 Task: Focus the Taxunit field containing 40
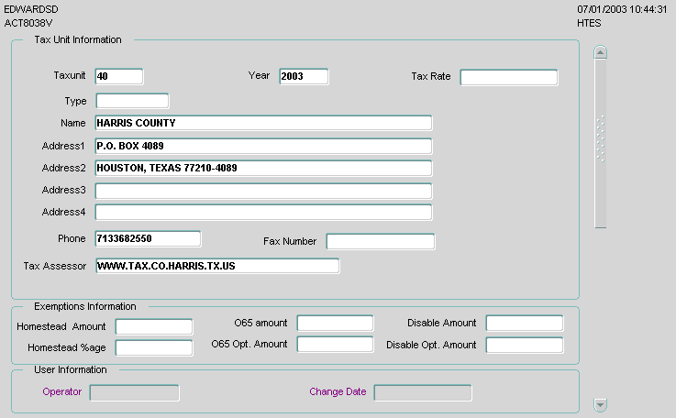tap(119, 76)
